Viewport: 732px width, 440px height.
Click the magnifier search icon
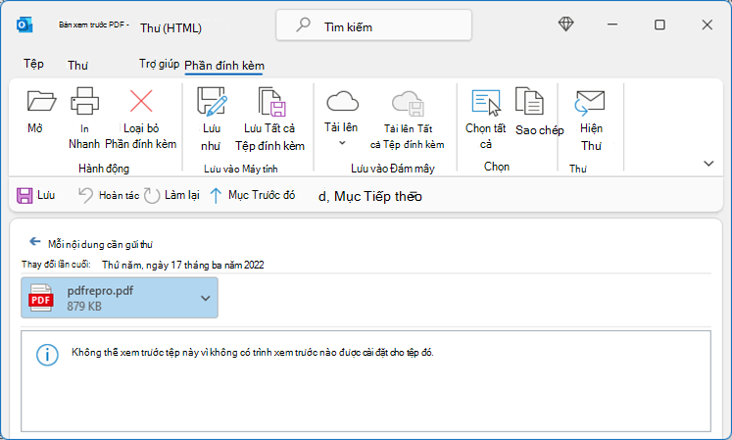click(x=303, y=24)
